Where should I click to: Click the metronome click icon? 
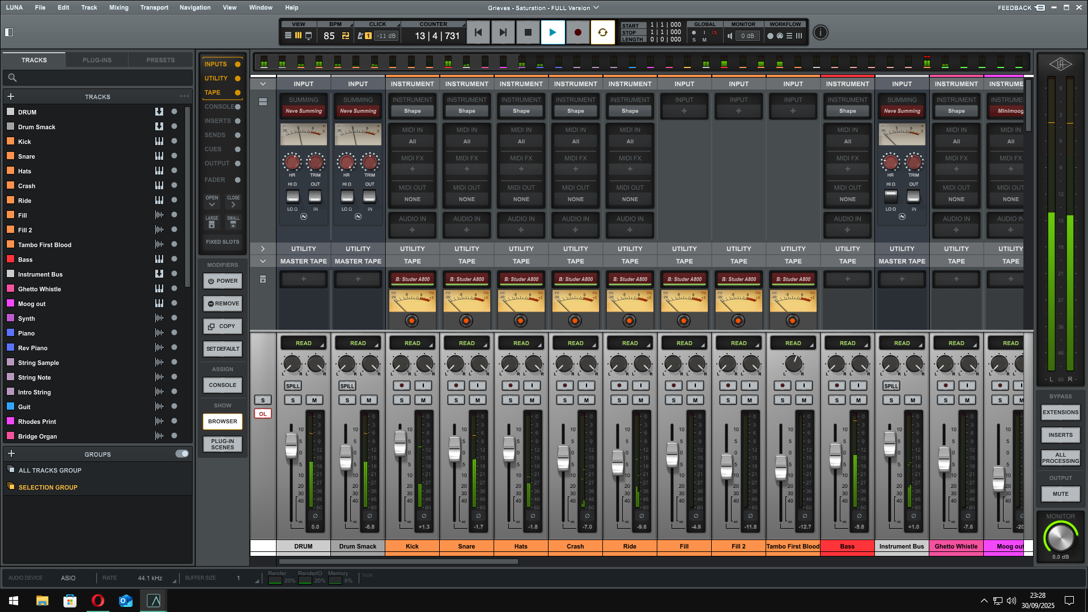[360, 36]
